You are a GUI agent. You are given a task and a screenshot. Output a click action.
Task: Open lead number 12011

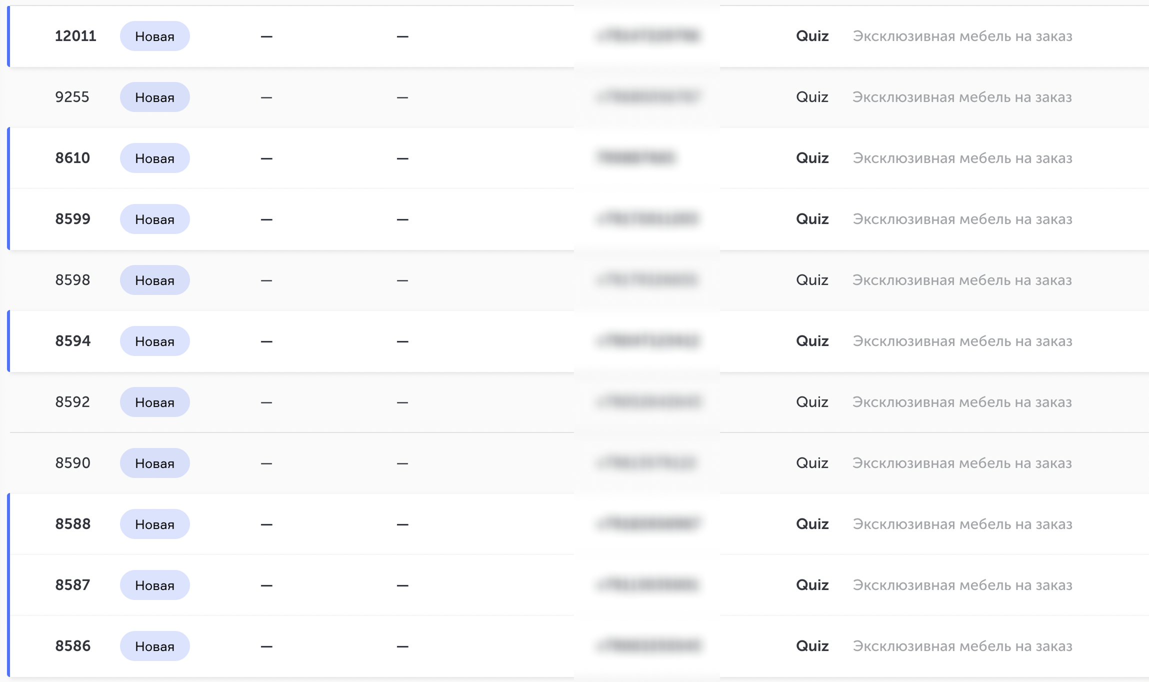click(75, 36)
